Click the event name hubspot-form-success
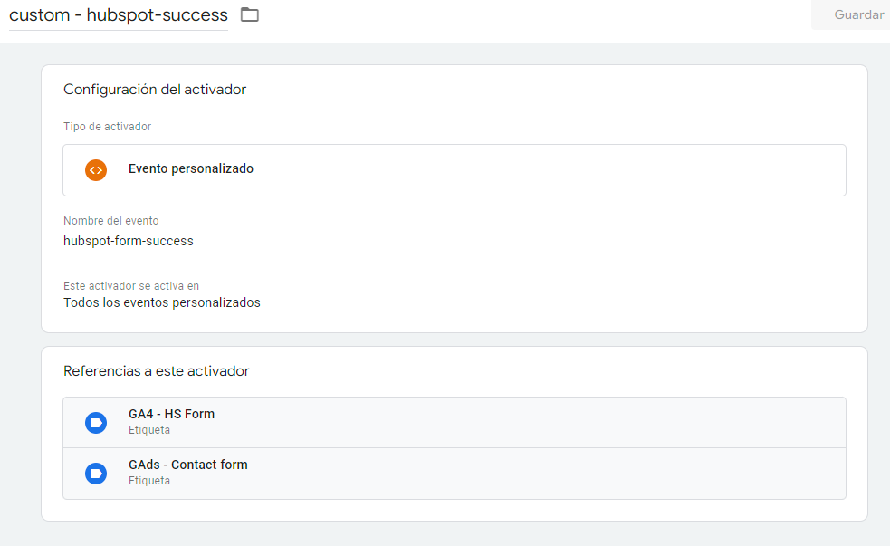Screen dimensions: 890x546 [129, 241]
